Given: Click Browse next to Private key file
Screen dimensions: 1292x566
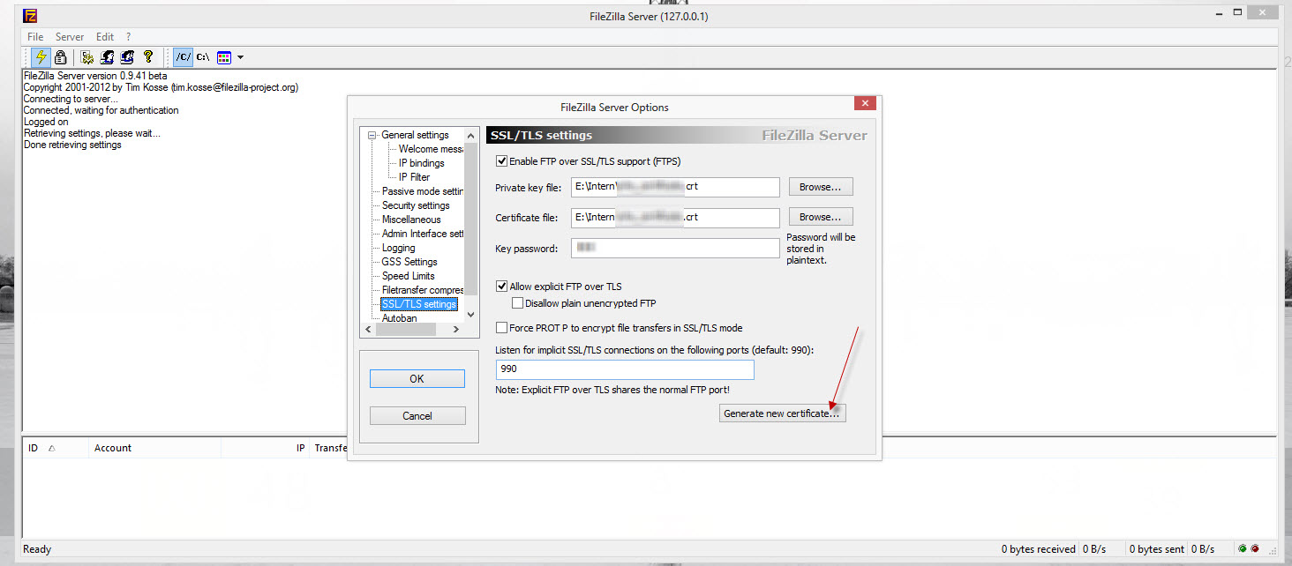Looking at the screenshot, I should point(821,187).
